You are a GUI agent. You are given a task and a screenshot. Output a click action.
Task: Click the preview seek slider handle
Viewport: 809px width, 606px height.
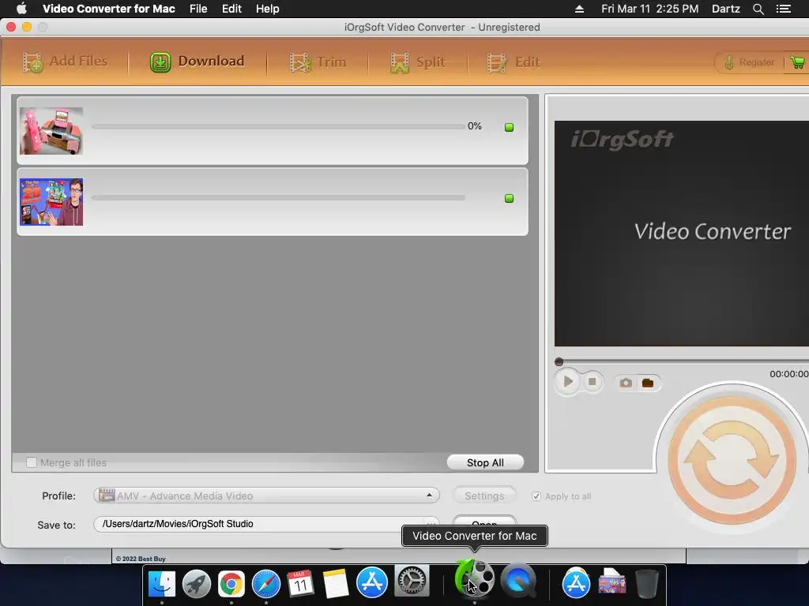click(x=559, y=361)
